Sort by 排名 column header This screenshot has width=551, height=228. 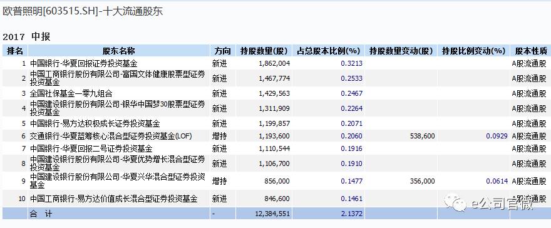coord(15,51)
